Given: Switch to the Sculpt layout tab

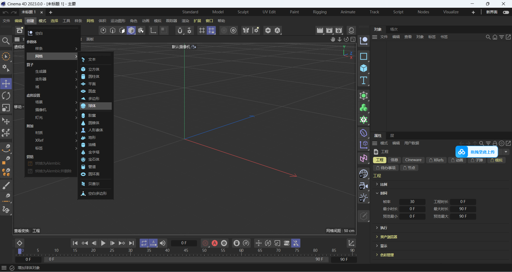Looking at the screenshot, I should click(243, 12).
